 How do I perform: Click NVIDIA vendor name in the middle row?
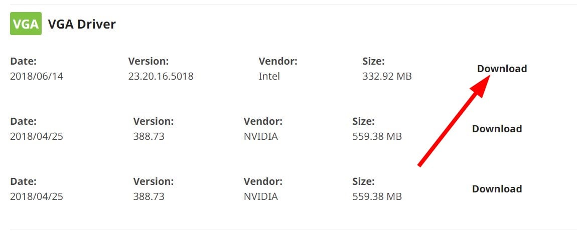tap(260, 136)
